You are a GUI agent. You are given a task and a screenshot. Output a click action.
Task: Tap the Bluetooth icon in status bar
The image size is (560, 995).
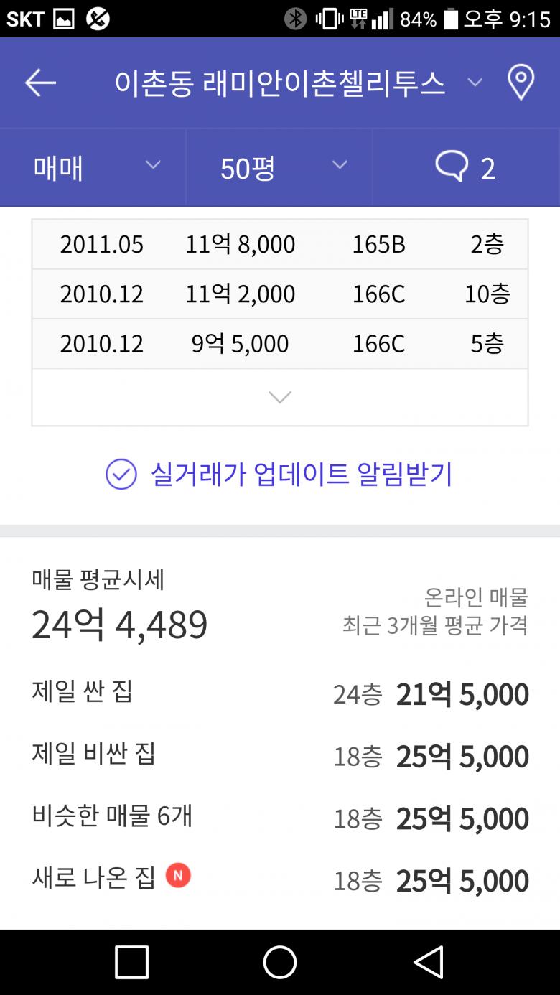coord(295,19)
